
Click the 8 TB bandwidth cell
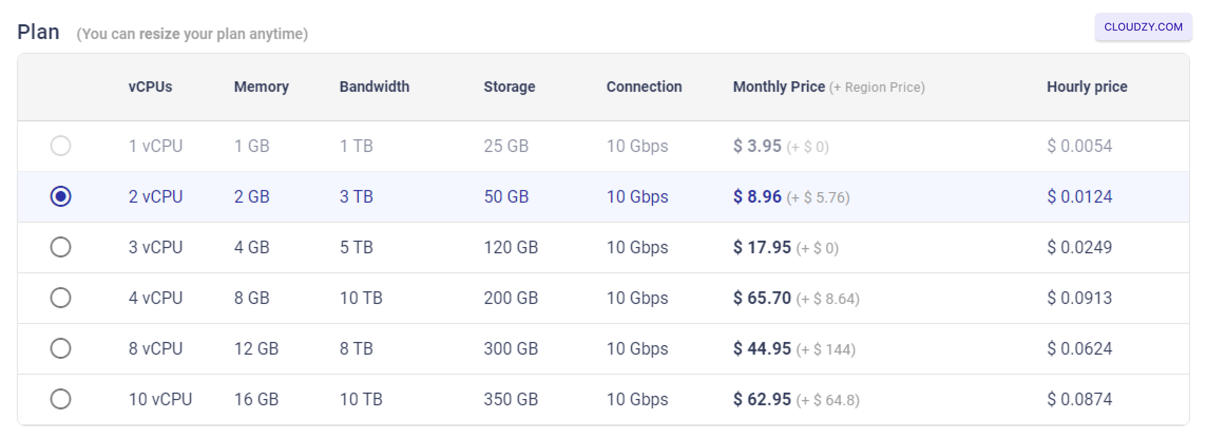pos(356,348)
